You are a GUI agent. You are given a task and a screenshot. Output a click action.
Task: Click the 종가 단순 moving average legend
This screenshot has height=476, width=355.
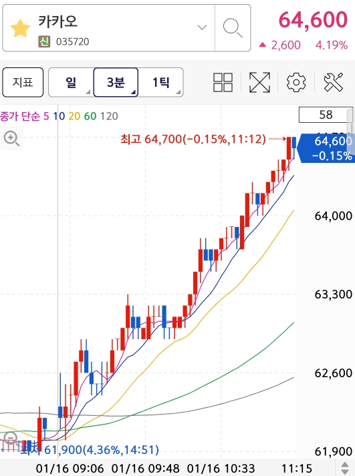[x=20, y=116]
